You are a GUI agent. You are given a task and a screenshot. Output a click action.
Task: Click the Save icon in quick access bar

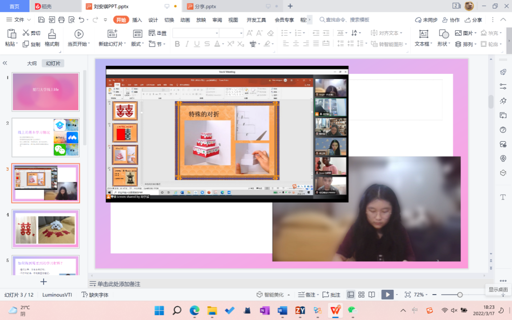41,20
